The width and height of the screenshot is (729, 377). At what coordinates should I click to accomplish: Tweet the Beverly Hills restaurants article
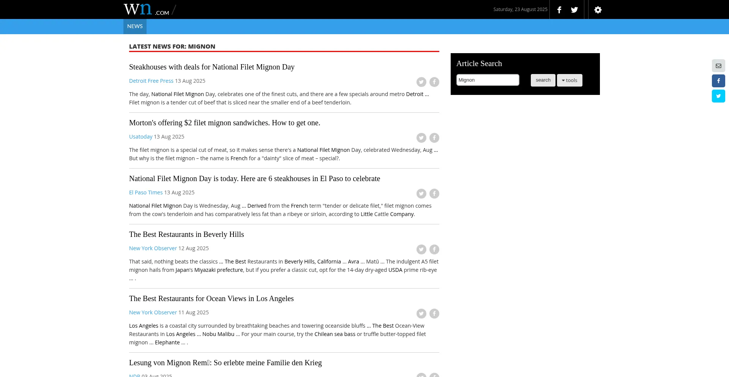[x=421, y=249]
